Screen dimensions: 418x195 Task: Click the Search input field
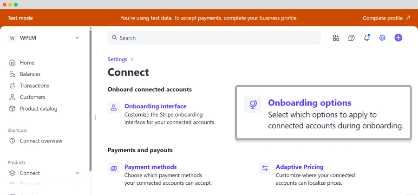[x=214, y=38]
